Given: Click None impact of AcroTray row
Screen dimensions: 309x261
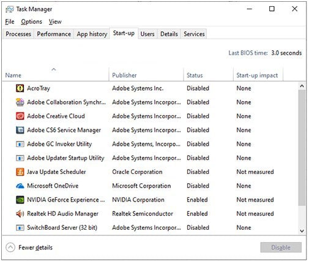Looking at the screenshot, I should pos(244,88).
